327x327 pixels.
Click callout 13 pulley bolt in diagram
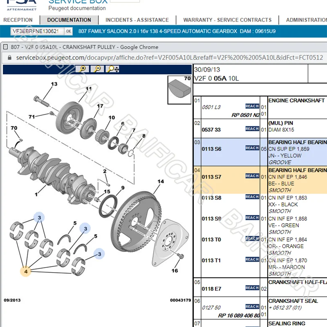tap(54, 84)
